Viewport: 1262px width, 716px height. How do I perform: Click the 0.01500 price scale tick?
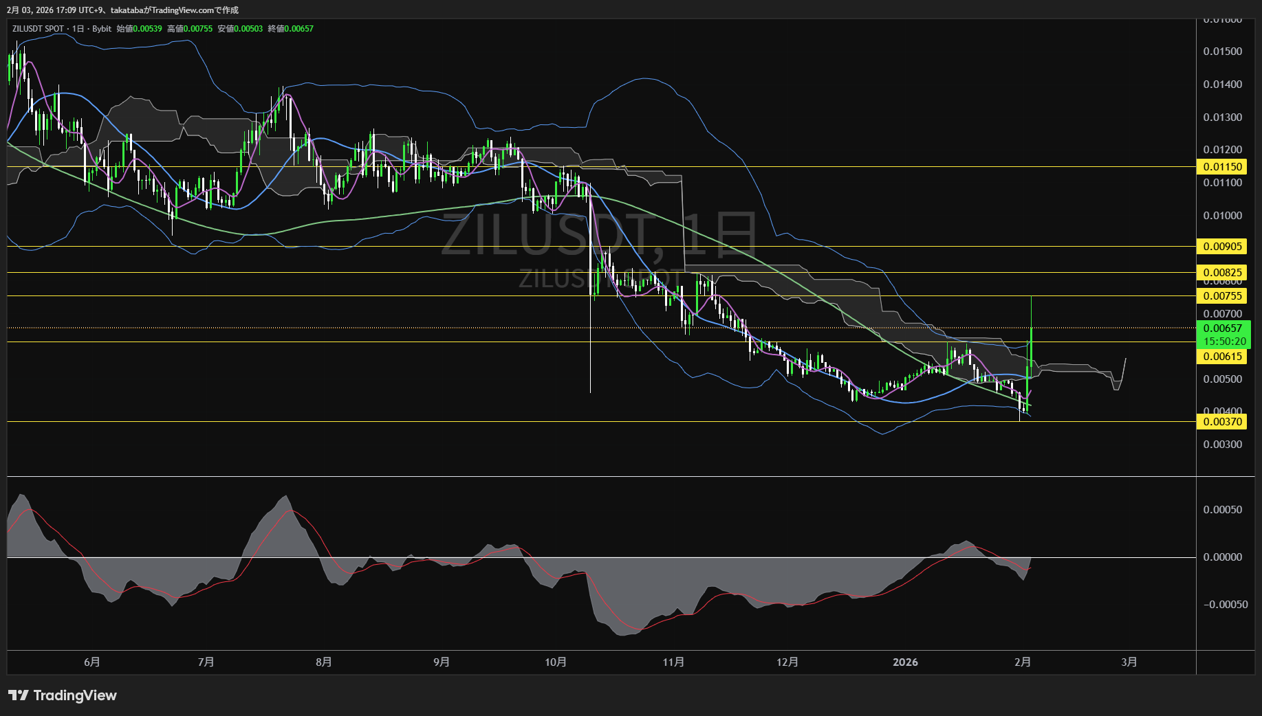coord(1222,52)
